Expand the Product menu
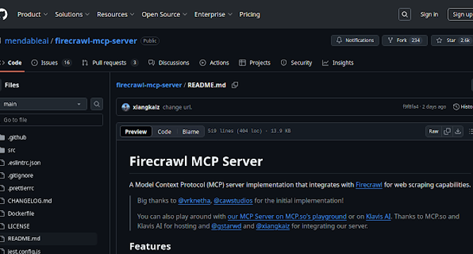This screenshot has height=254, width=473. pyautogui.click(x=32, y=14)
